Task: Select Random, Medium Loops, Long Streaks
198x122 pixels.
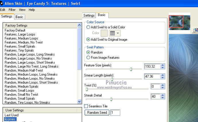Action: 31,74
